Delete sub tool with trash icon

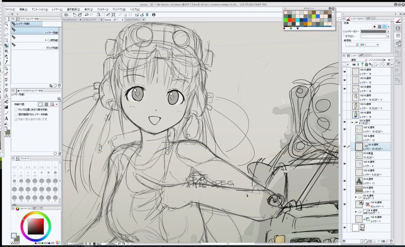click(x=59, y=86)
